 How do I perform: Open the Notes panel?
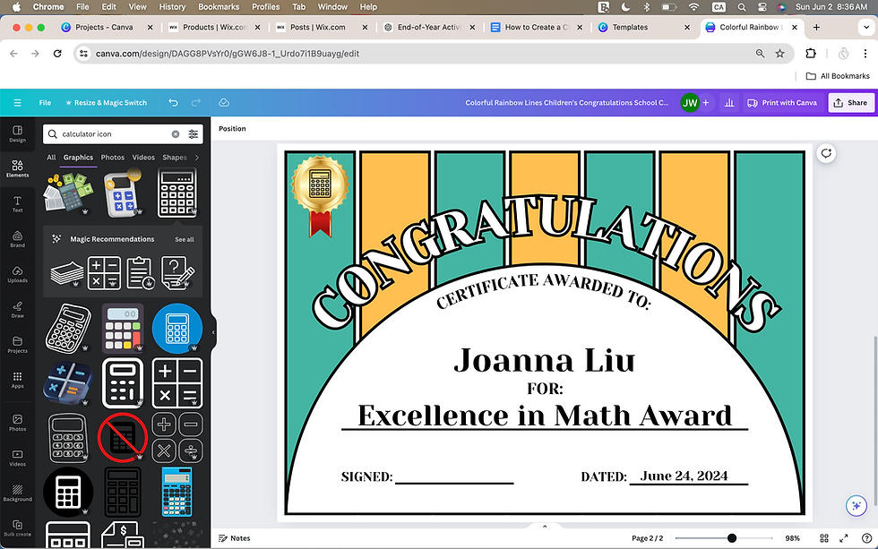tap(235, 538)
